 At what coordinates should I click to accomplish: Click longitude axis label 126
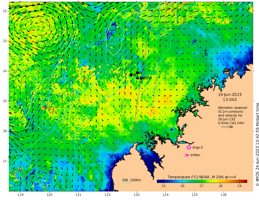pyautogui.click(x=224, y=195)
